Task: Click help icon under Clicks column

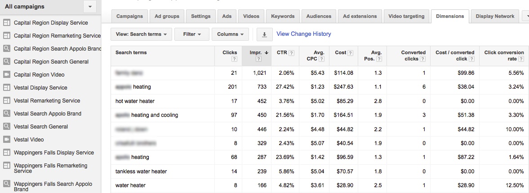Action: click(234, 59)
